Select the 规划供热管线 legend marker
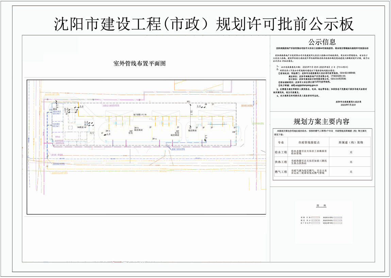Viewport: 391px width, 278px height. pos(338,220)
